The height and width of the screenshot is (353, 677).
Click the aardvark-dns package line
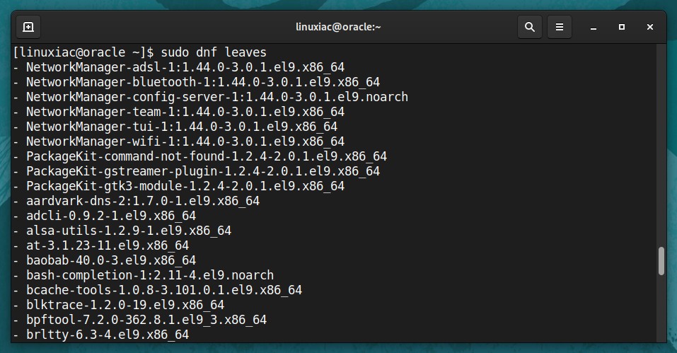137,201
